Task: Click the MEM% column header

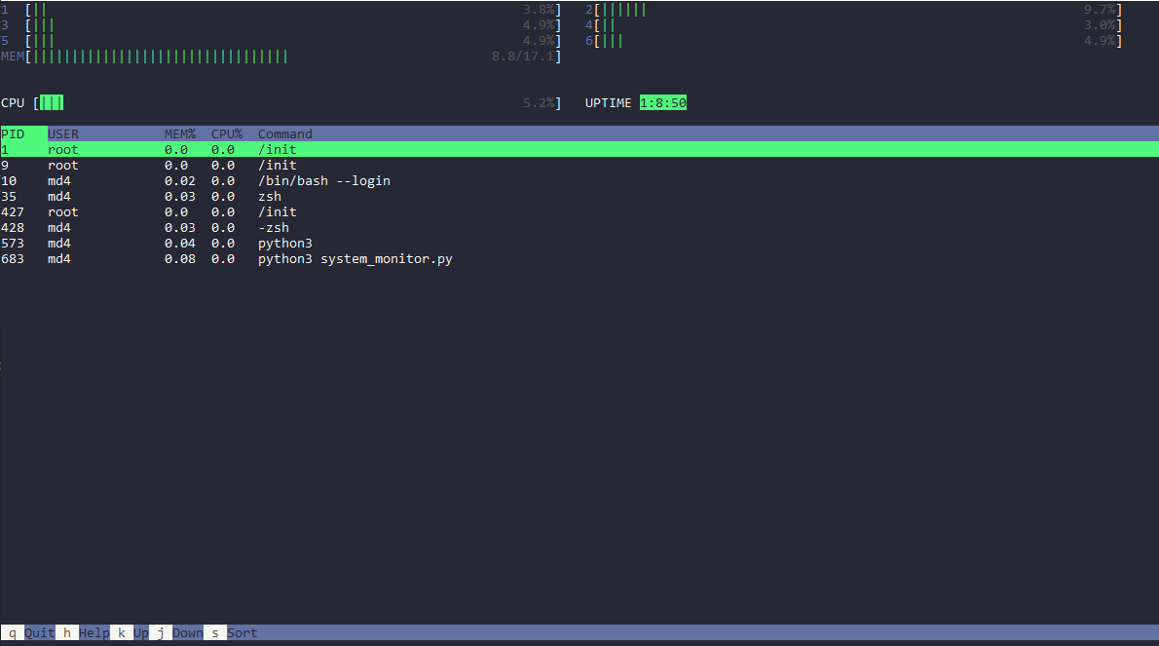Action: point(179,133)
